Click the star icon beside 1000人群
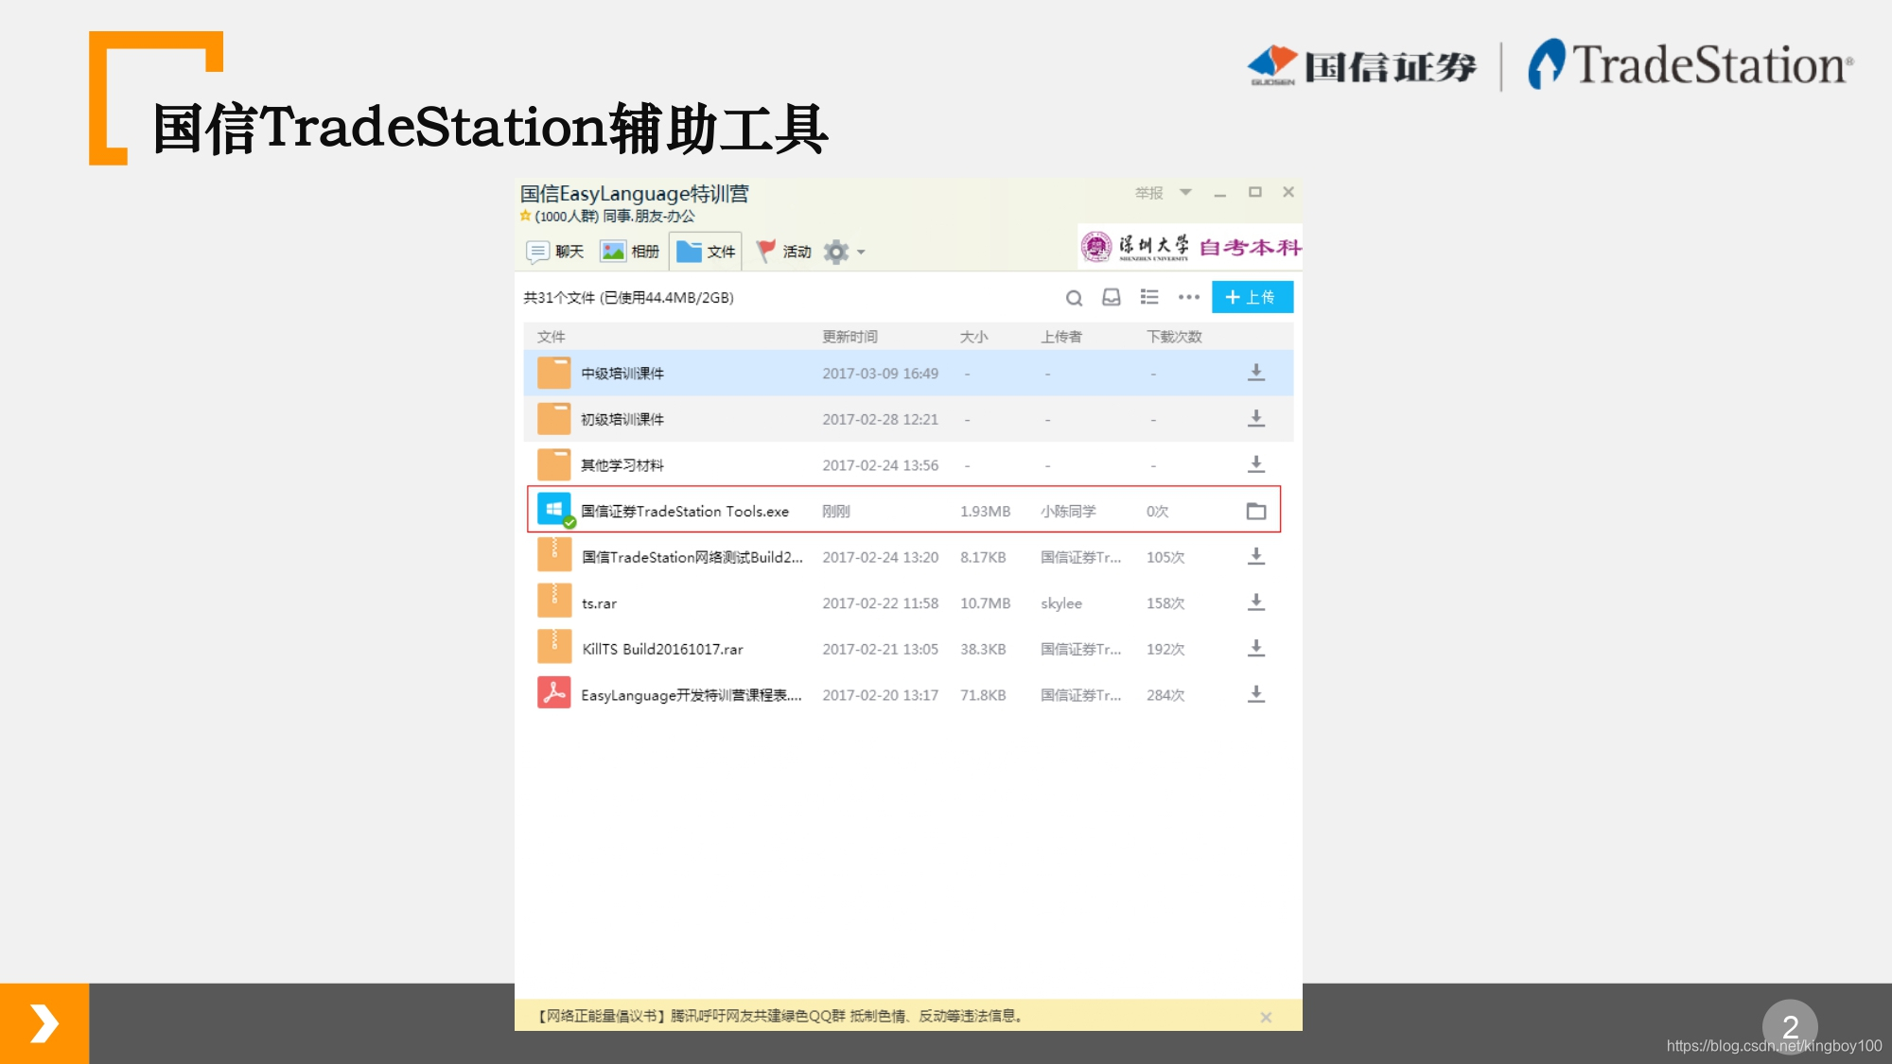 (525, 216)
